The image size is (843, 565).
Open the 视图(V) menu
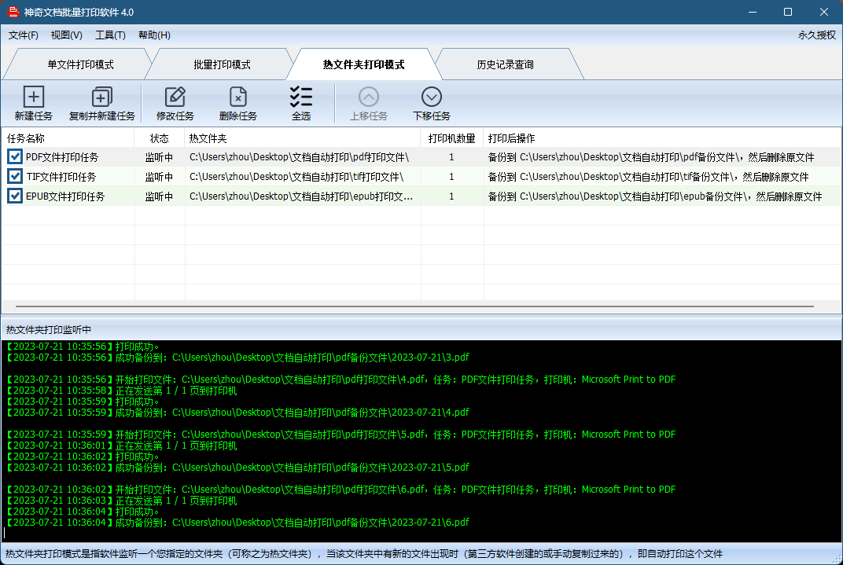point(66,35)
